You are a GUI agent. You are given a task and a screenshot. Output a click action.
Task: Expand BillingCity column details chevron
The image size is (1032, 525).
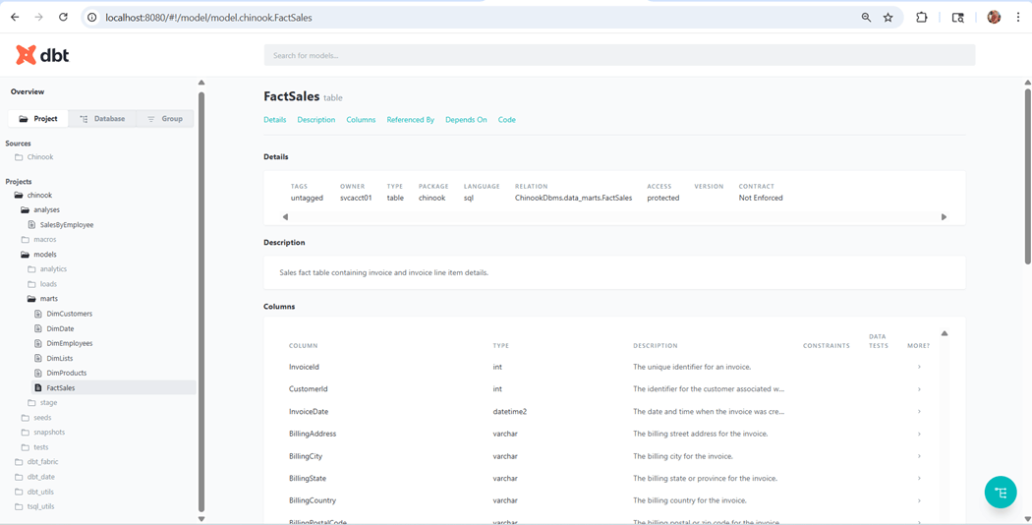click(x=919, y=456)
